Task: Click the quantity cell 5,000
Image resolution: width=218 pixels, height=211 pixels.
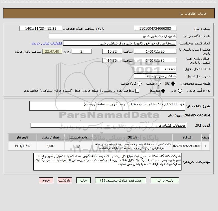Action: pyautogui.click(x=50, y=146)
